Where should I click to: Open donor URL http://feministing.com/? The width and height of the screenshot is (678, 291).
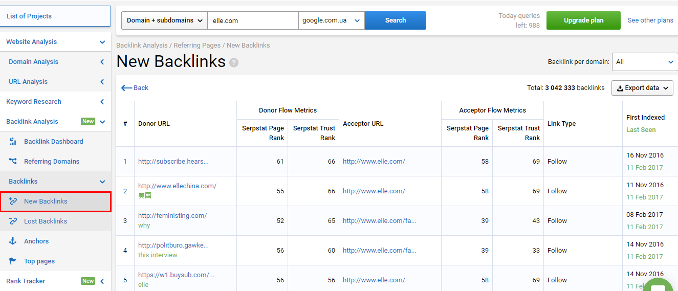(x=172, y=216)
